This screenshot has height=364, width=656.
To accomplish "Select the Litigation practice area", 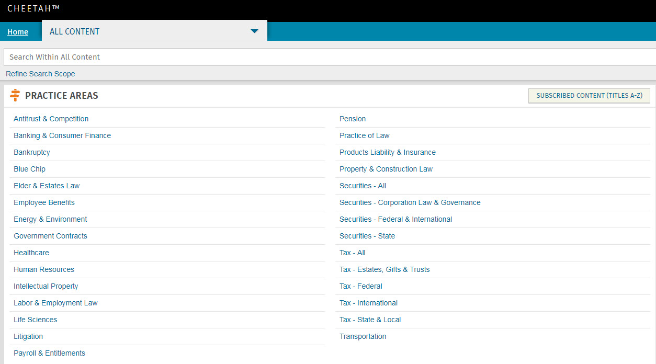I will (28, 336).
